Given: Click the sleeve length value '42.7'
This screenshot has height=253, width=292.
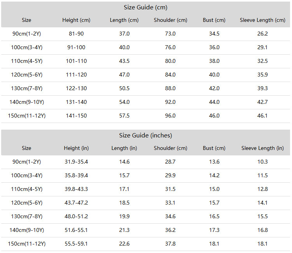Looking at the screenshot, I should click(x=262, y=102).
